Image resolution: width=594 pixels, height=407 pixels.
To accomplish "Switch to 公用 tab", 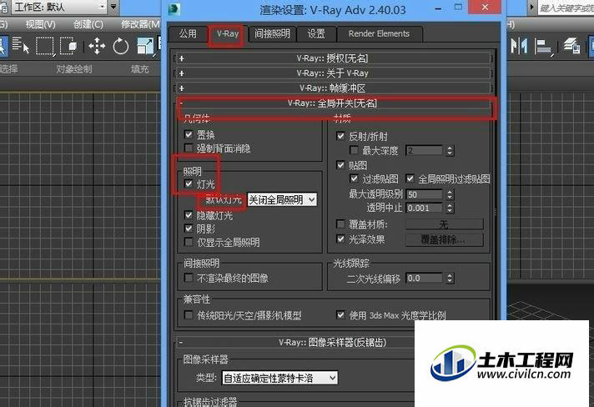I will click(x=188, y=33).
